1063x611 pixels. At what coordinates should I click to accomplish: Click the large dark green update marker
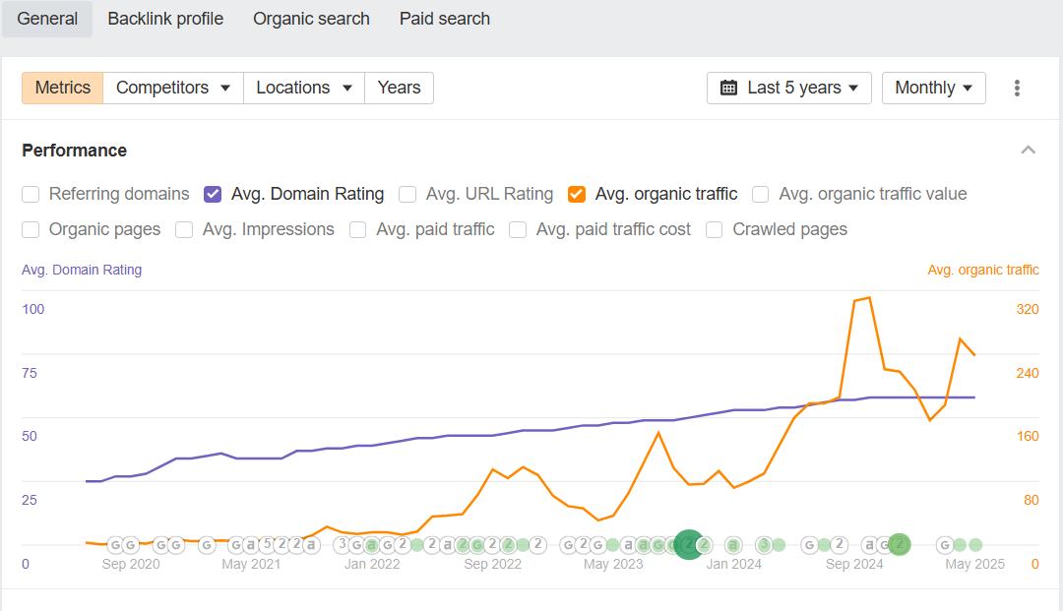click(689, 544)
